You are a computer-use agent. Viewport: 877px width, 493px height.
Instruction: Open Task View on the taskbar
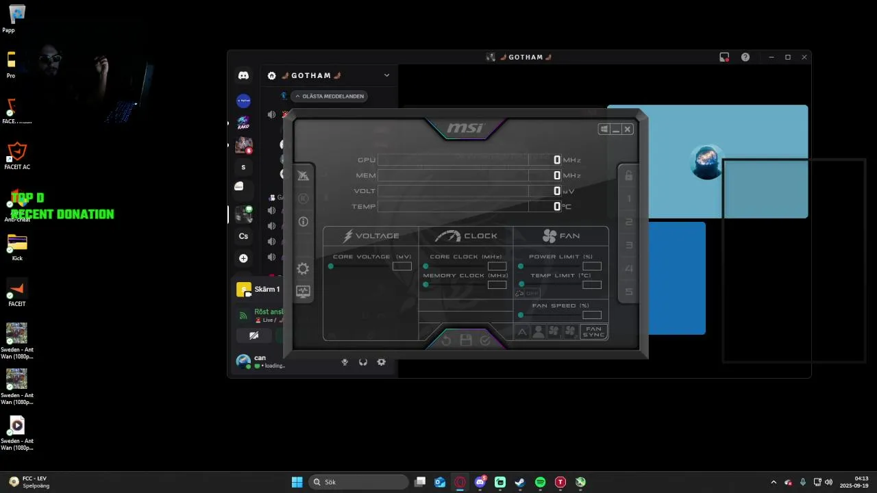coord(421,482)
